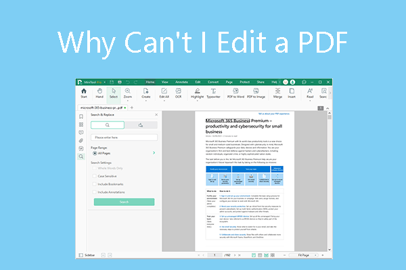Screen dimensions: 406x270
Task: Click the Create PDF icon
Action: [x=145, y=93]
